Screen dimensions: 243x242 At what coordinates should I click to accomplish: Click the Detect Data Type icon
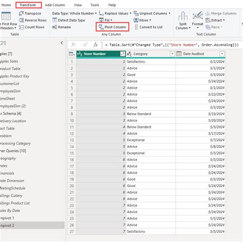(x=54, y=20)
